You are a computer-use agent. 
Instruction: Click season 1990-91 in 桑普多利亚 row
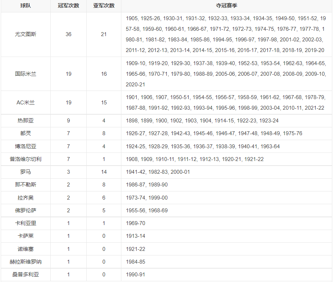point(136,274)
